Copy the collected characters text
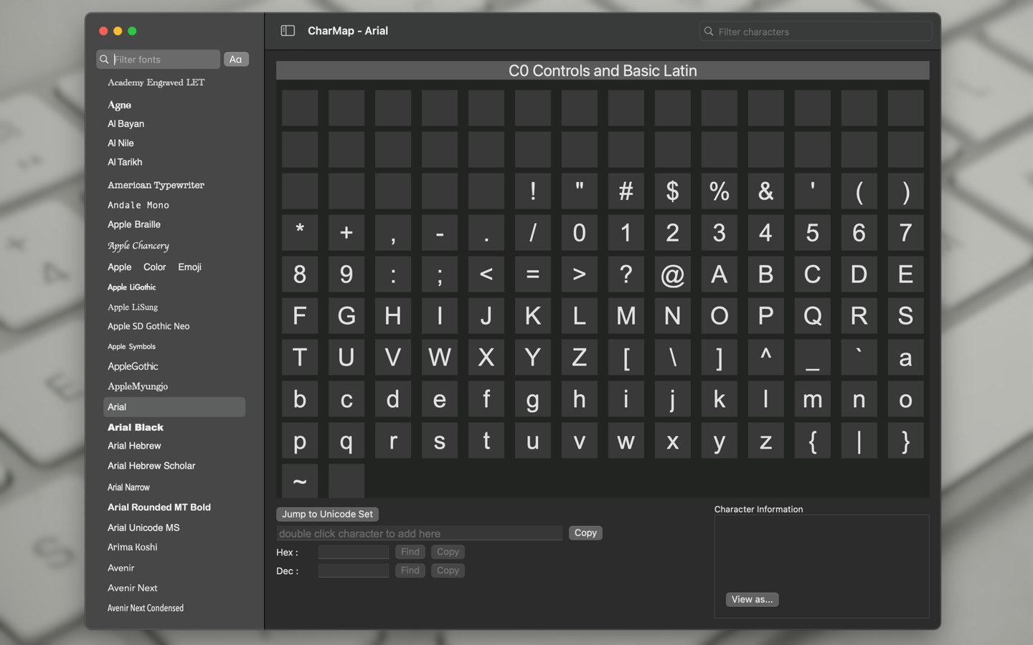The width and height of the screenshot is (1033, 645). click(585, 532)
